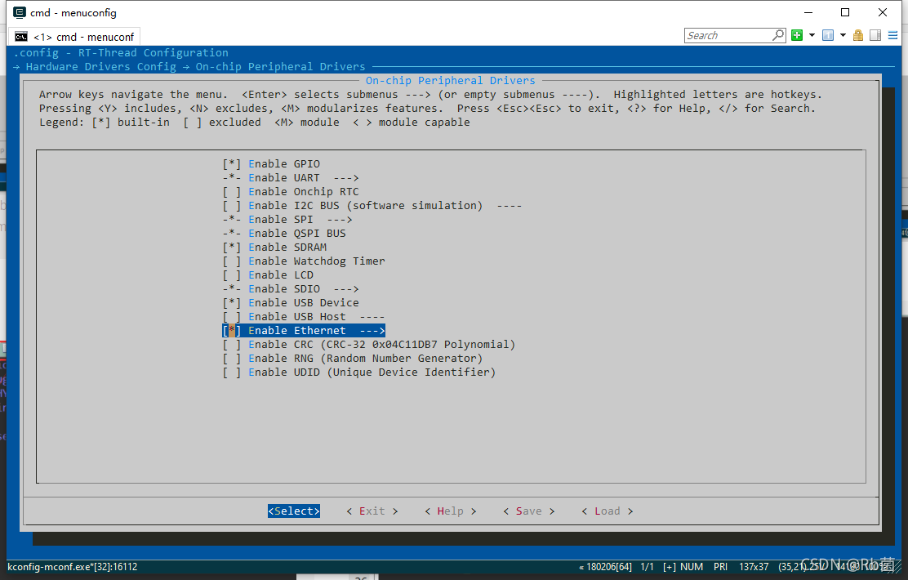Click '.config - RT-Thread Configuration' header text
This screenshot has width=908, height=580.
[121, 53]
